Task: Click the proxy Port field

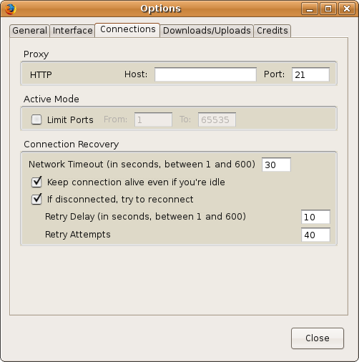Action: tap(310, 74)
